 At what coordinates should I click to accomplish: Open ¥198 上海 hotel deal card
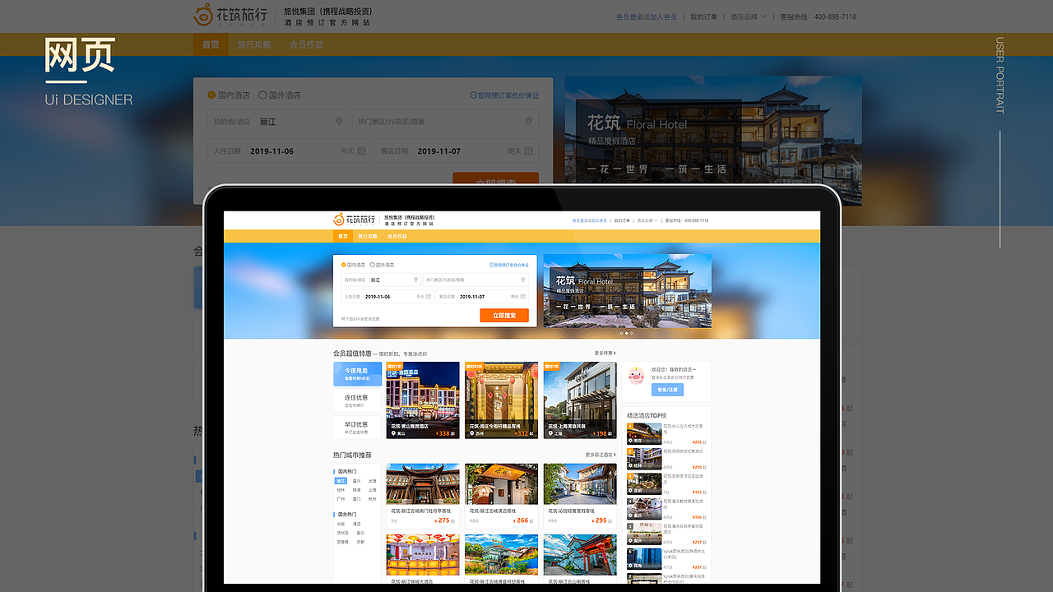580,400
